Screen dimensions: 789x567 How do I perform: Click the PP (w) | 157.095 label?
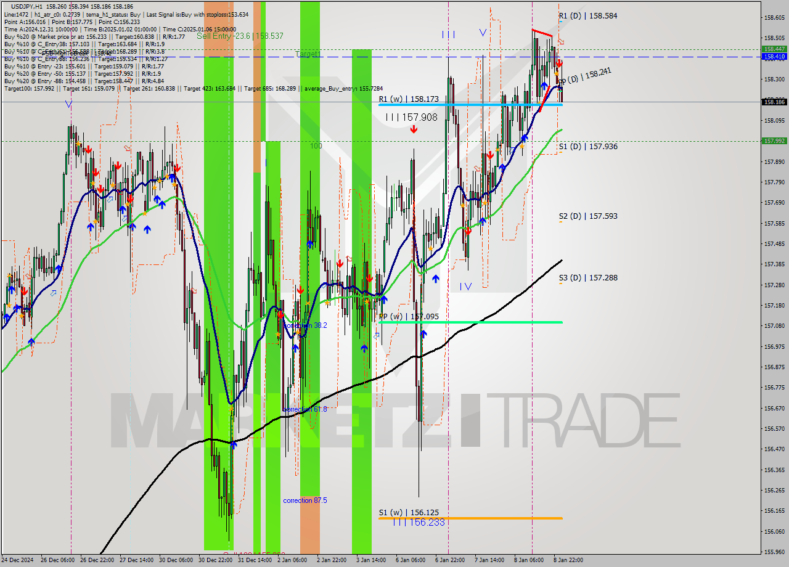pos(409,317)
